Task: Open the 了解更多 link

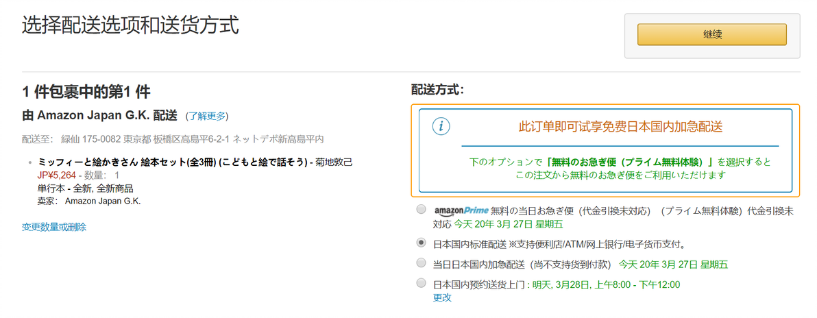Action: (207, 115)
